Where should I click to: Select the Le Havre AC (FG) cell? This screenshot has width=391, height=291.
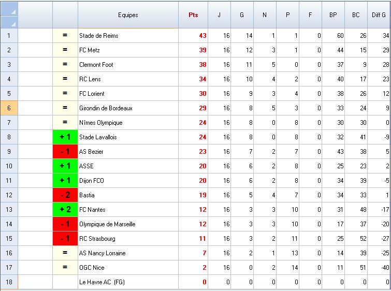click(x=128, y=282)
